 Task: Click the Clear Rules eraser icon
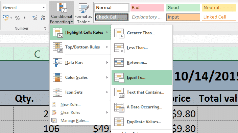tap(54, 112)
